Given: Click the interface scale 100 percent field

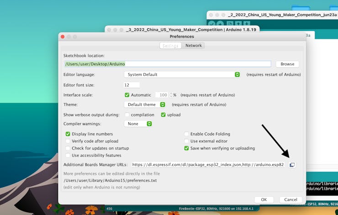Looking at the screenshot, I should click(162, 95).
